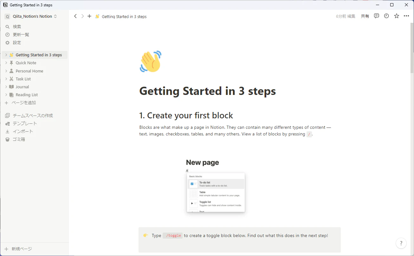Expand the Reading List page chevron

[6, 95]
